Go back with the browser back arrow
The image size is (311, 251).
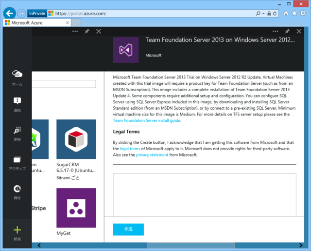click(x=9, y=13)
